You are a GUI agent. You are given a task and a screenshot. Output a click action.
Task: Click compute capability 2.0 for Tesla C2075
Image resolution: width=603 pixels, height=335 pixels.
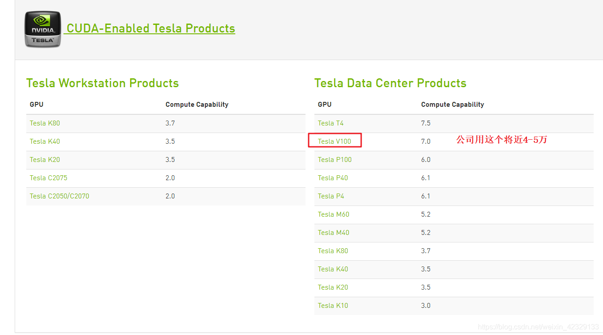pos(170,178)
